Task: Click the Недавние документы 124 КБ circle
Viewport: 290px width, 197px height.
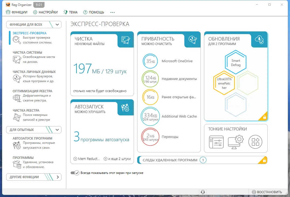Action: tap(150, 79)
